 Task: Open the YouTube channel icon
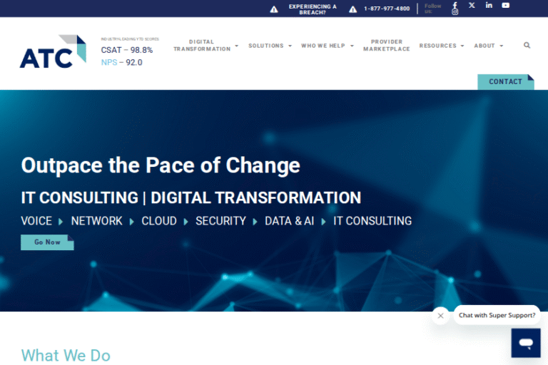506,5
